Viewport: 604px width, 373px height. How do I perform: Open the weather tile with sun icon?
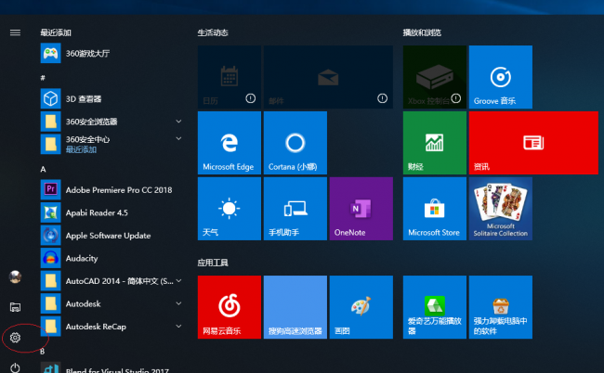pos(230,209)
